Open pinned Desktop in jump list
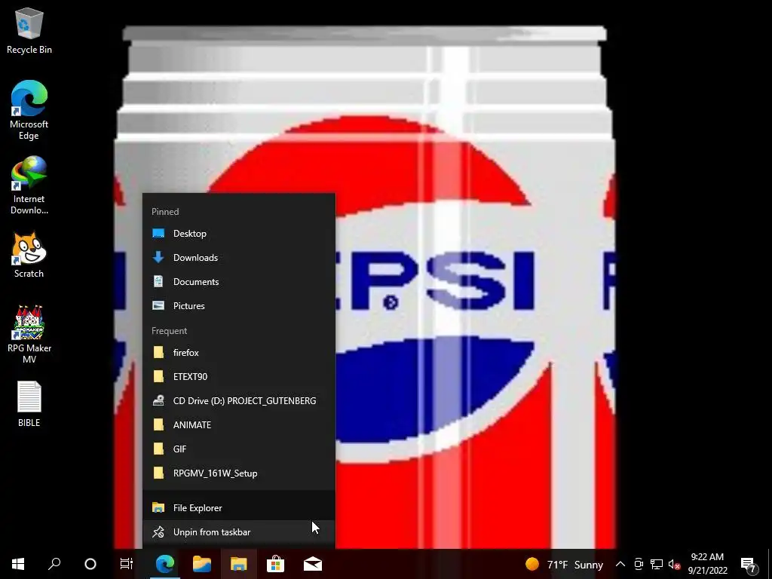Viewport: 772px width, 579px height. click(239, 234)
